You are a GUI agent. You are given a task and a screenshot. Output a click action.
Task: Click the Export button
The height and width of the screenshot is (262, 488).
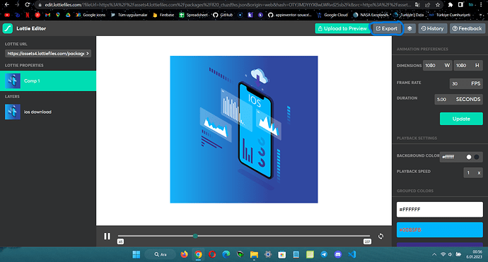click(386, 28)
